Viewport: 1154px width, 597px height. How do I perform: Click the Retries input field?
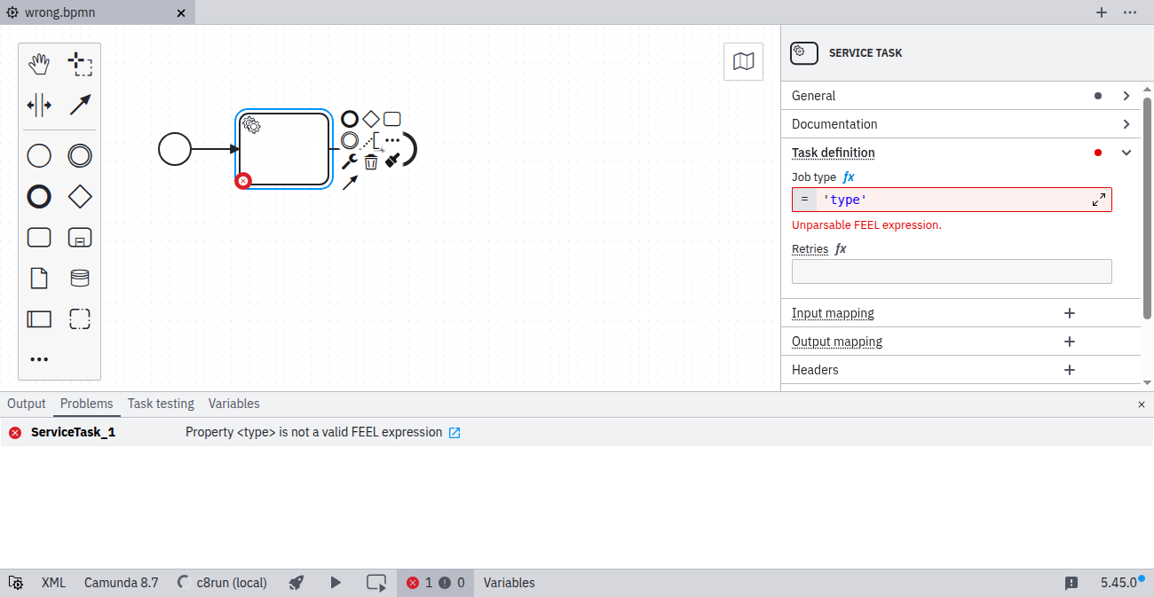pyautogui.click(x=951, y=271)
